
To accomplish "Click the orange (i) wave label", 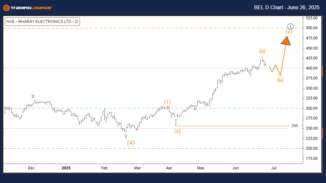I will (167, 102).
